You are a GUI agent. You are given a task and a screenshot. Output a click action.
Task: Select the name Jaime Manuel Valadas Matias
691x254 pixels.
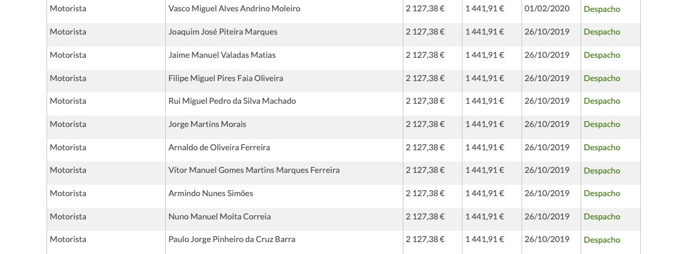tap(221, 55)
